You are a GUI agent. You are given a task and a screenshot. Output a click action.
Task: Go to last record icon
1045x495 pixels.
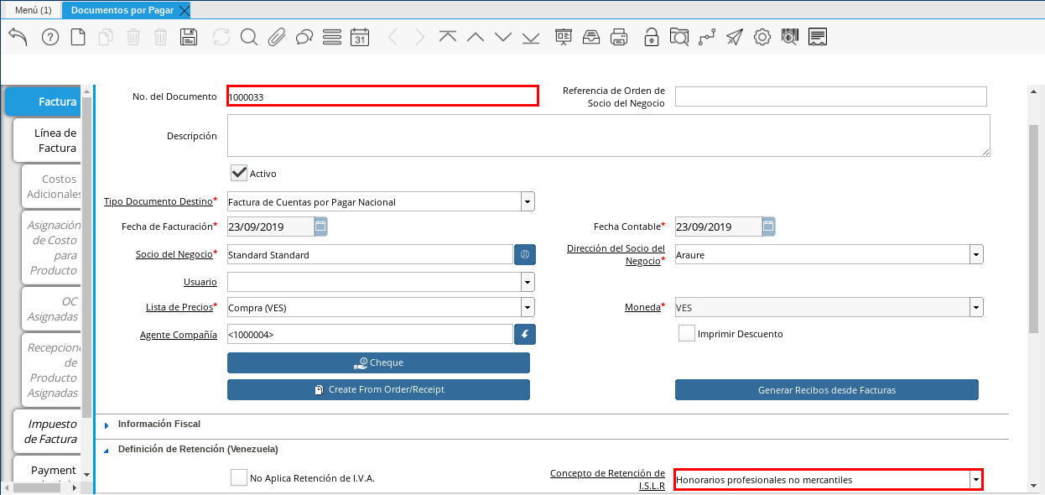(x=531, y=37)
